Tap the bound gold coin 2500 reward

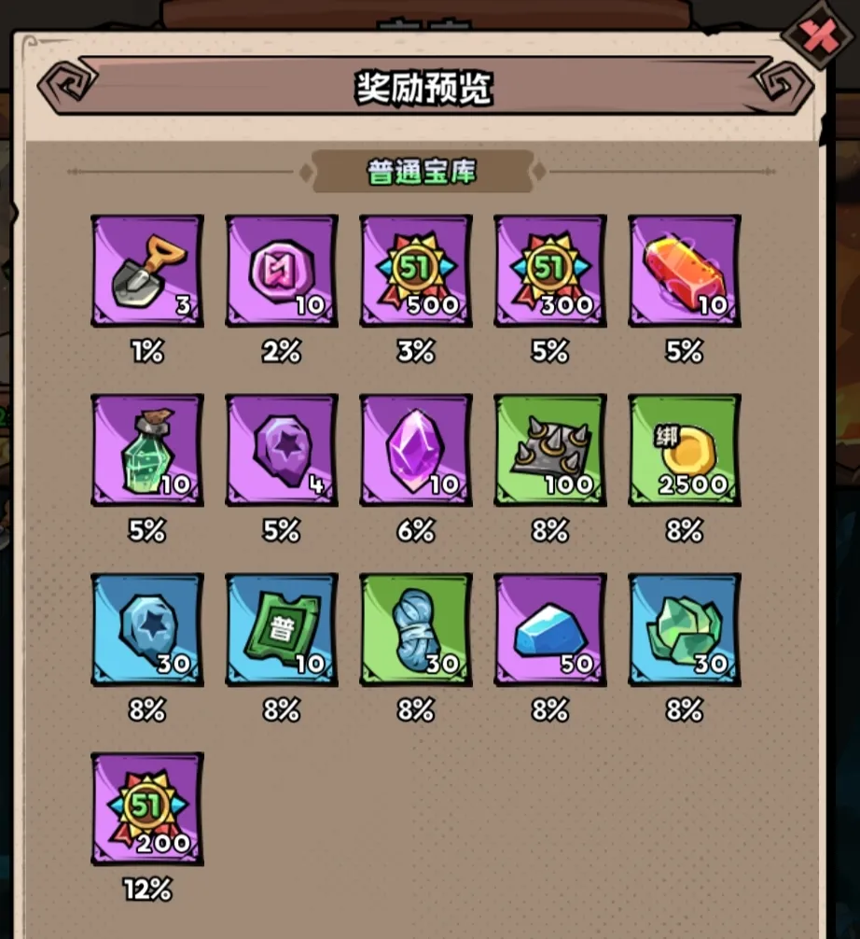tap(685, 450)
